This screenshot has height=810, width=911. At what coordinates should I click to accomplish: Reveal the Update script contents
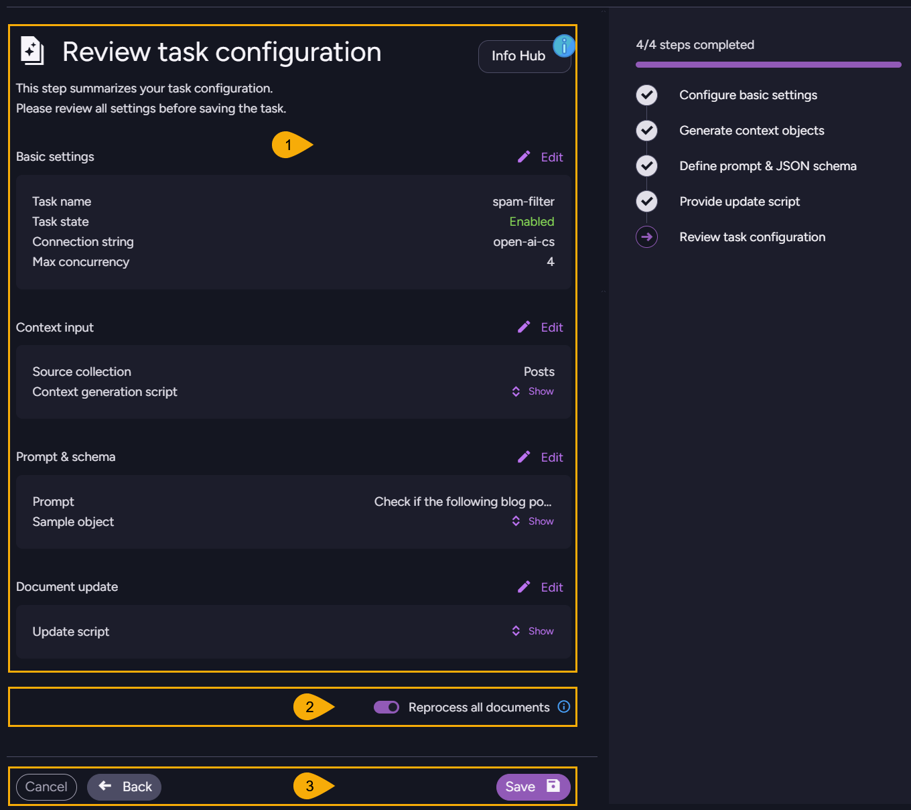[x=533, y=630]
